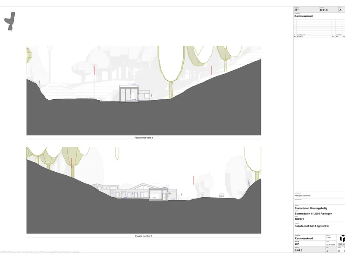Viewport: 345px width, 259px height.
Task: Click 'Rammesøknad' beside the 1:200 scale
Action: pos(304,238)
